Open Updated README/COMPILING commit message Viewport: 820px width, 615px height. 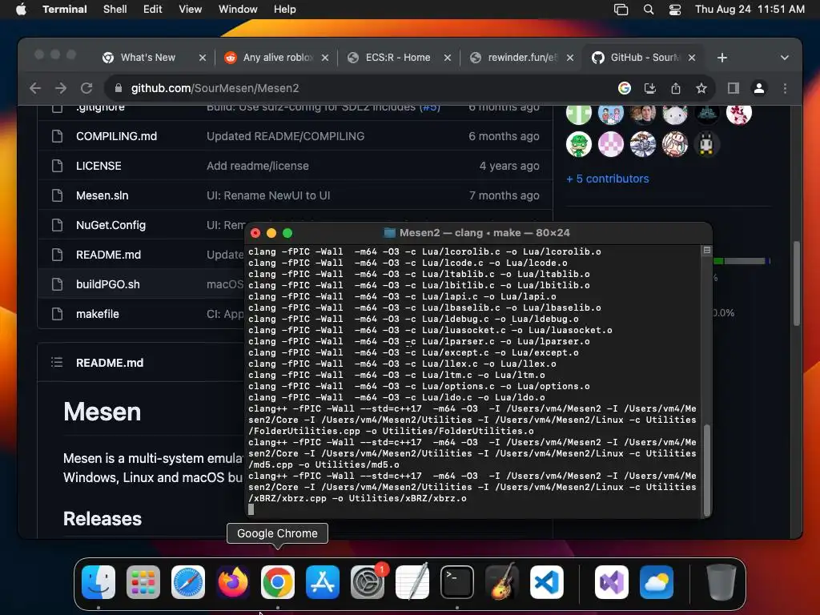286,136
